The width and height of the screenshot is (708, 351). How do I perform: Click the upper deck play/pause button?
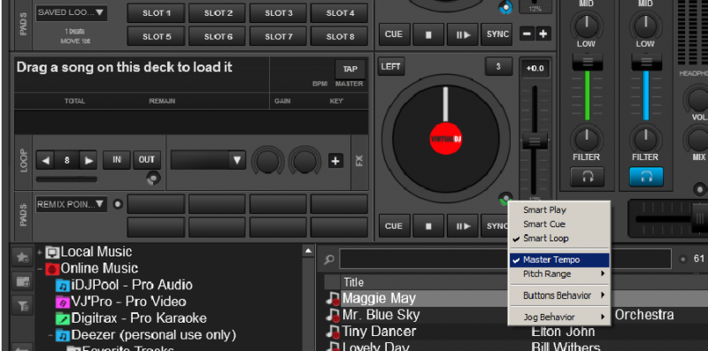point(463,34)
